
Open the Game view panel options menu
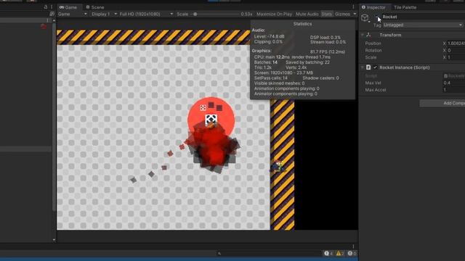(x=353, y=7)
